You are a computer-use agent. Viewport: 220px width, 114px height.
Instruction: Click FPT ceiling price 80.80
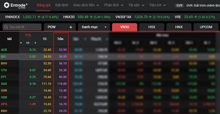coord(63,77)
